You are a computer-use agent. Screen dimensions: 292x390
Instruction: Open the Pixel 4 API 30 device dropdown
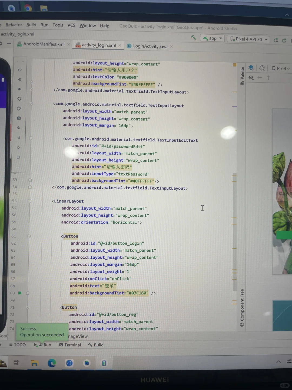[248, 39]
